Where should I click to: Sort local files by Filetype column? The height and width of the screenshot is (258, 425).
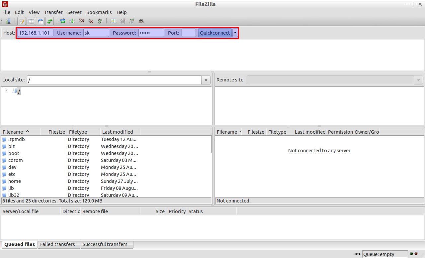(x=84, y=132)
